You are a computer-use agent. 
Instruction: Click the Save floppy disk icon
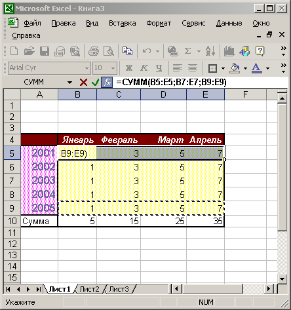tap(45, 51)
